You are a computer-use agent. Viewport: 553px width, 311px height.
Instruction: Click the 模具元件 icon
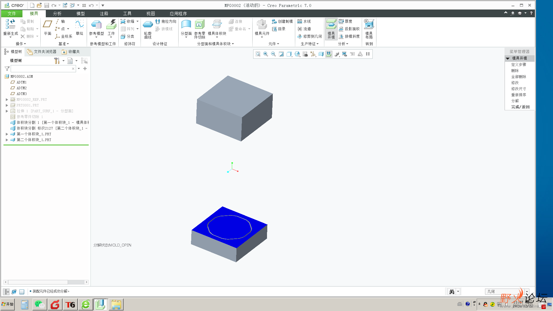262,28
